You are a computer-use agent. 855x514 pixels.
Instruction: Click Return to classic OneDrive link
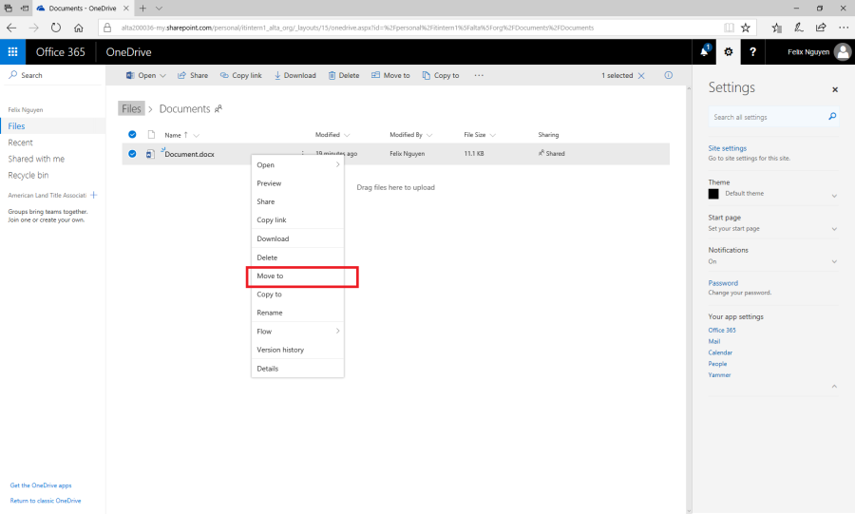(46, 501)
